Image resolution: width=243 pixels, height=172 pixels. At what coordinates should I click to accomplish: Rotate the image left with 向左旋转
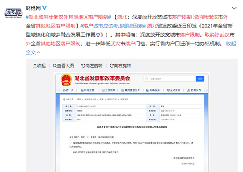point(92,66)
